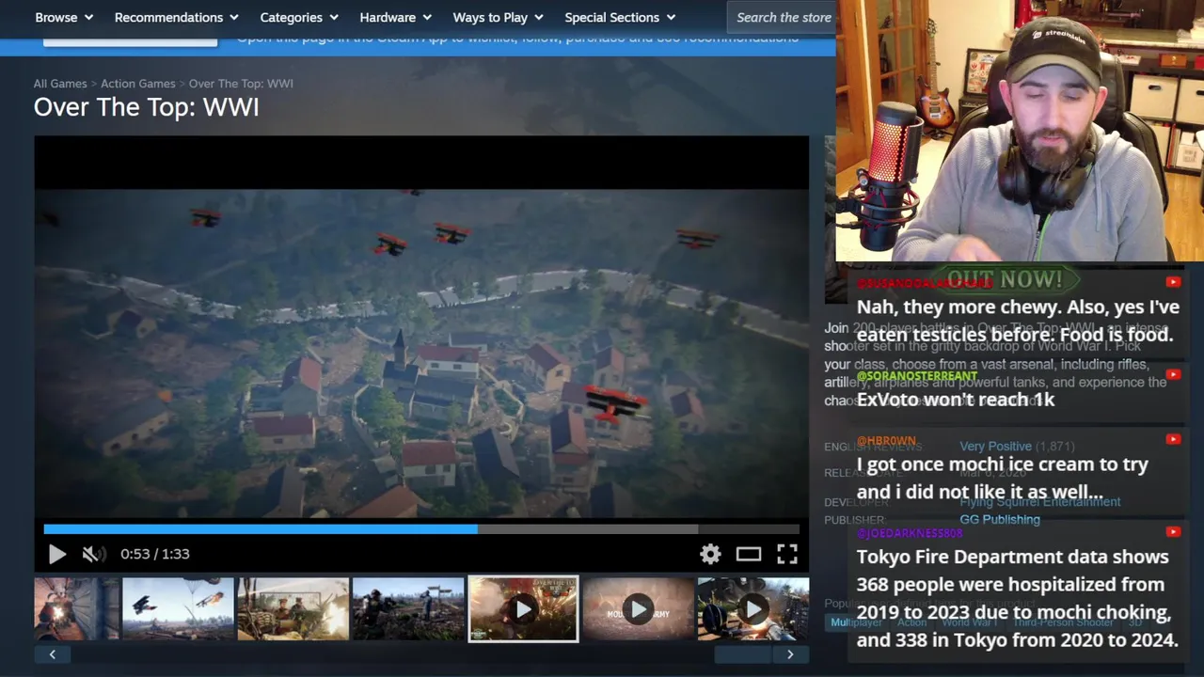Select the first screenshot thumbnail

click(x=77, y=609)
